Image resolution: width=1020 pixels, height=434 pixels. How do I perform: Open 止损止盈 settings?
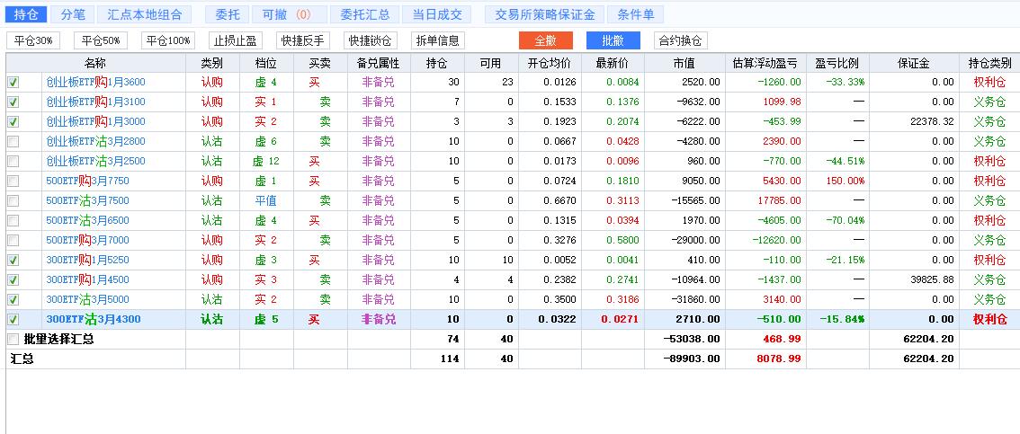[236, 40]
